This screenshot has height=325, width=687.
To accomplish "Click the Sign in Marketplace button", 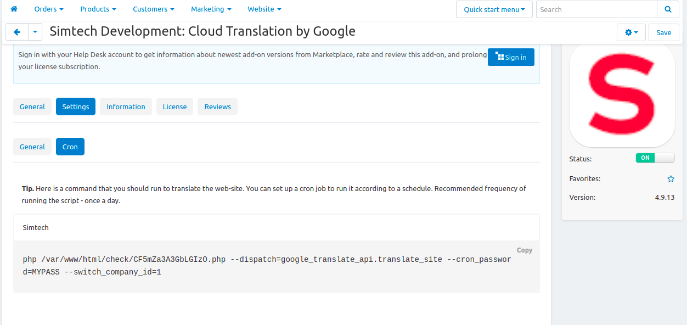I will pos(511,57).
